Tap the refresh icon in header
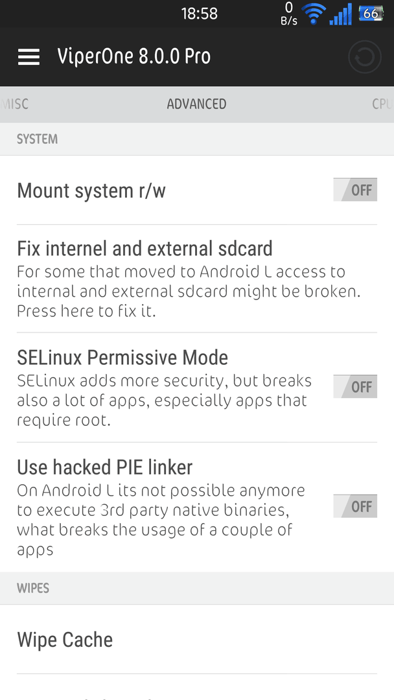The height and width of the screenshot is (700, 394). tap(364, 57)
